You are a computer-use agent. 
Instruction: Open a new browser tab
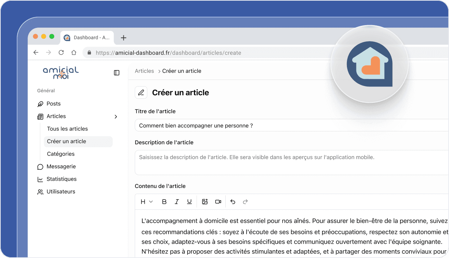click(x=123, y=38)
